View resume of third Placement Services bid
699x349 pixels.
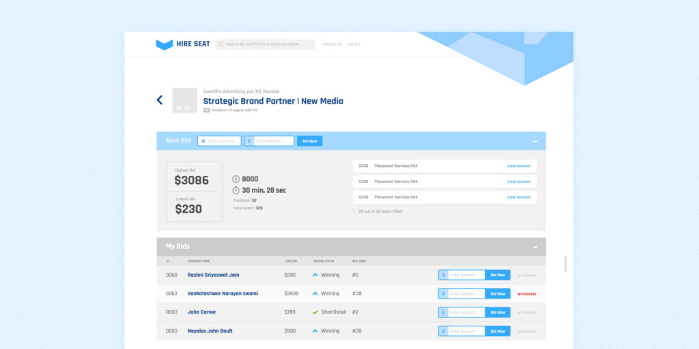(519, 197)
